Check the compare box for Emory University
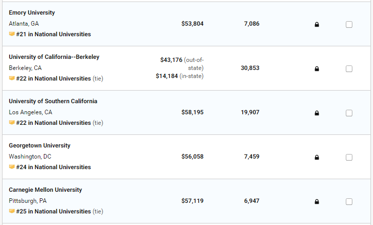The height and width of the screenshot is (225, 373). [x=349, y=25]
